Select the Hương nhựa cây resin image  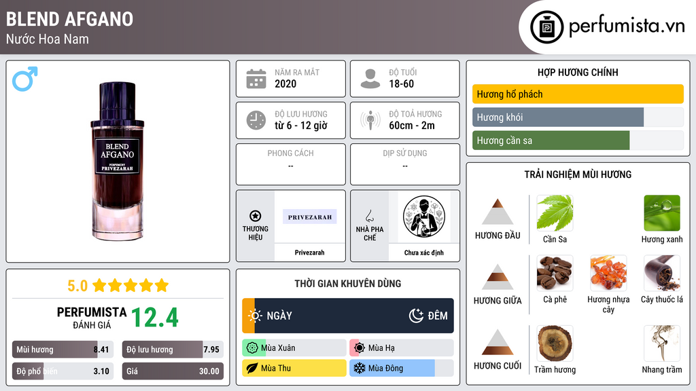608,273
